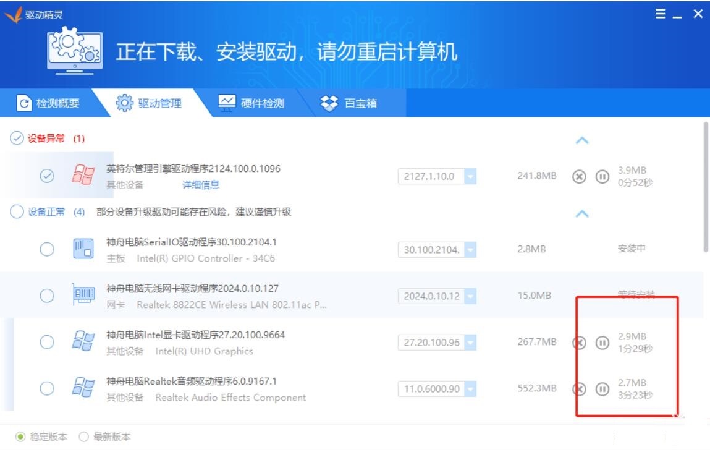Click Intel(R) GPIO Controller - 34C6 text
710x452 pixels.
[x=206, y=258]
